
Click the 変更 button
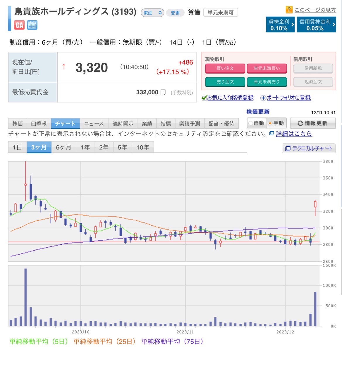(175, 13)
